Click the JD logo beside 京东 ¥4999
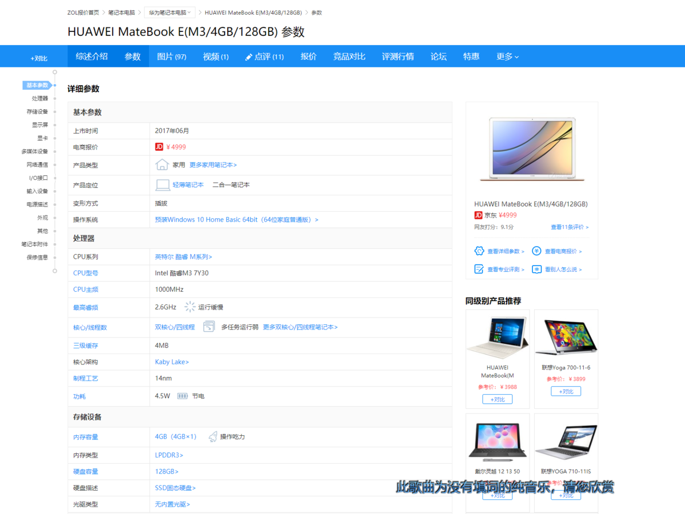 tap(478, 215)
